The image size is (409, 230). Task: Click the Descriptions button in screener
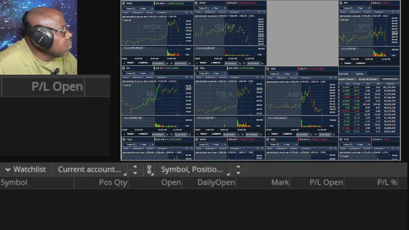pyautogui.click(x=390, y=79)
